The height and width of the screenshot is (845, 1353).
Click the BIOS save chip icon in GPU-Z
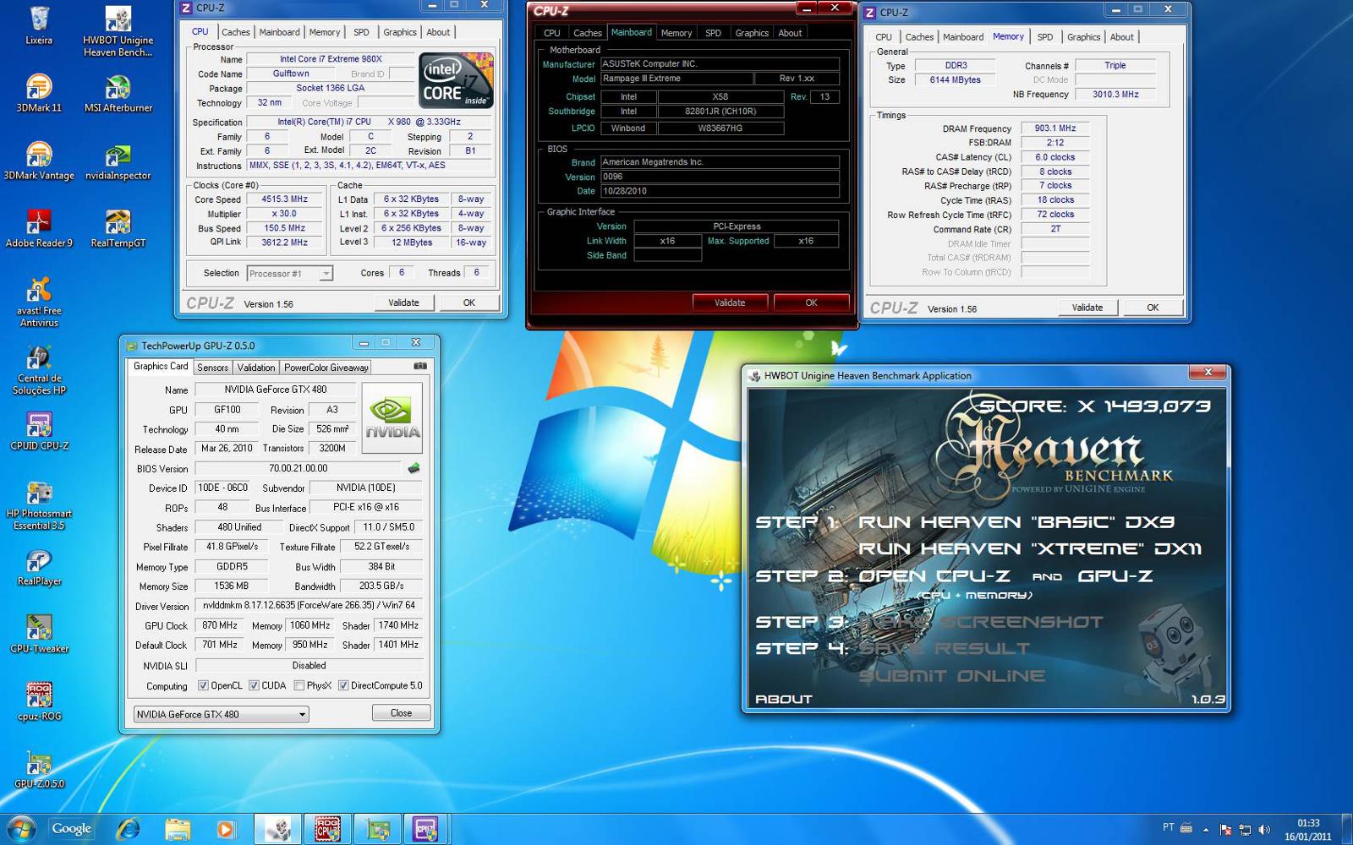point(414,467)
